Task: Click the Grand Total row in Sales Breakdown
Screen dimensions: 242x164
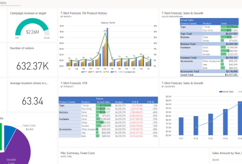Action: 209,75
